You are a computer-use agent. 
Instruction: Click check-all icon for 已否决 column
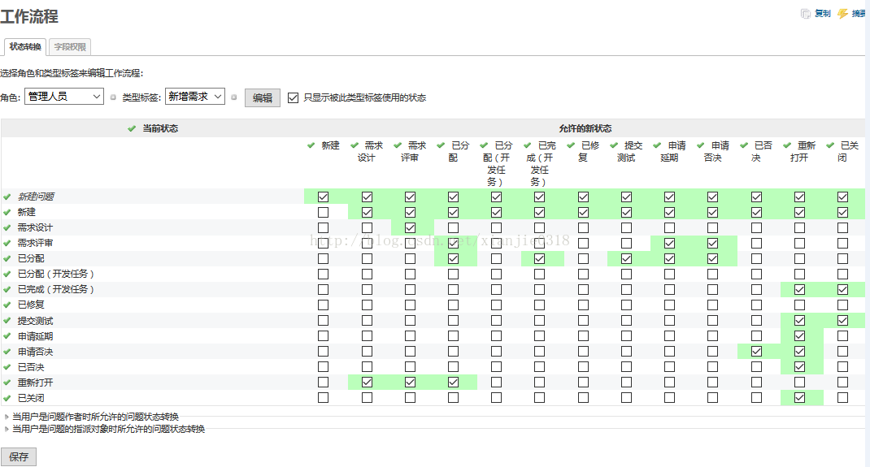tap(743, 145)
